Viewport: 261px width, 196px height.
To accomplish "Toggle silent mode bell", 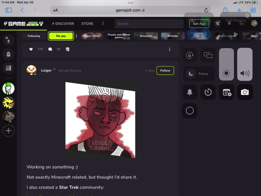I will (x=190, y=92).
